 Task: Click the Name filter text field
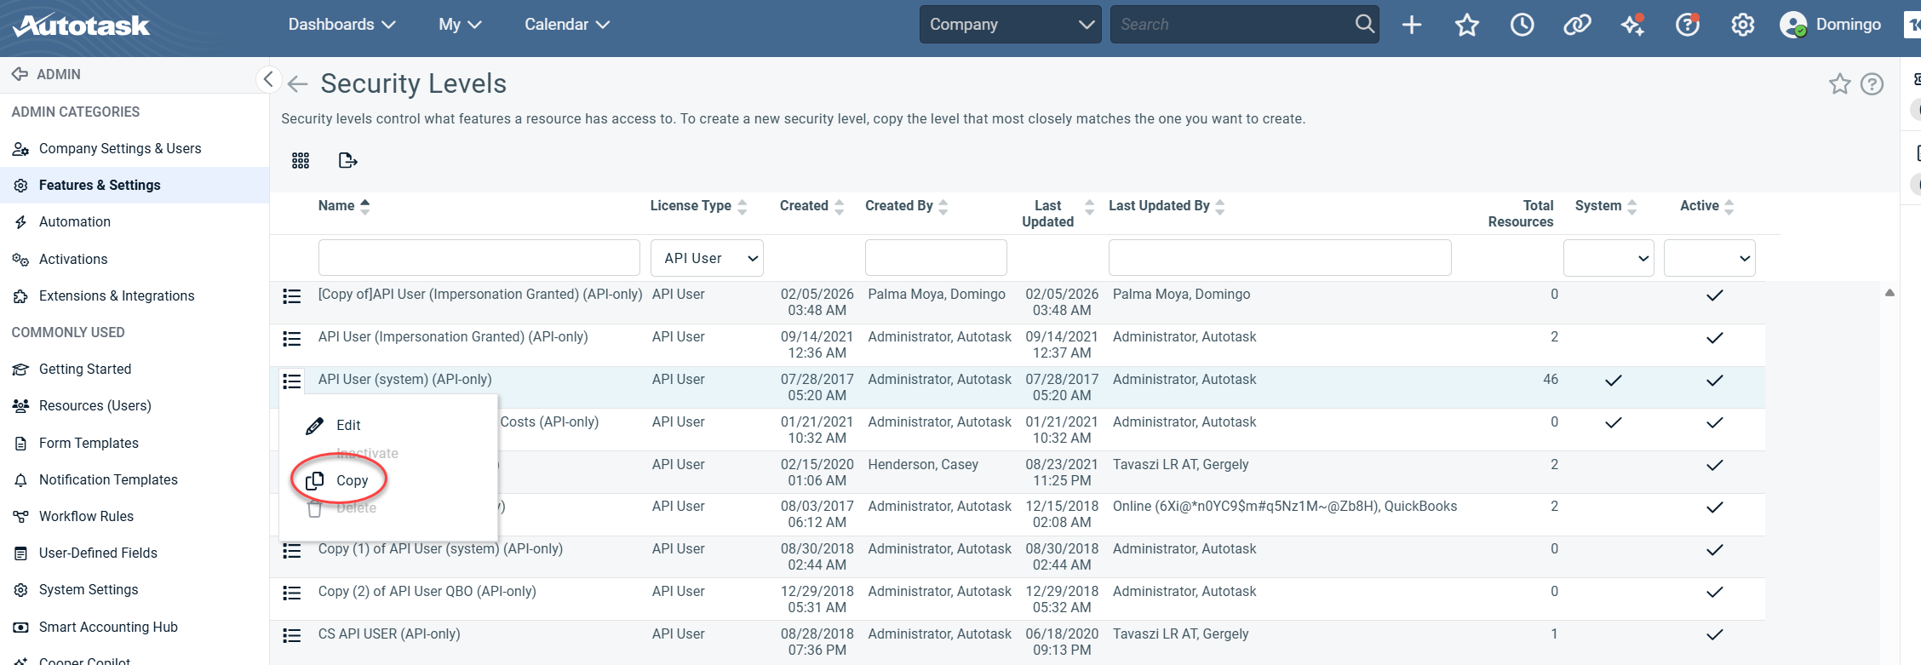(x=479, y=258)
